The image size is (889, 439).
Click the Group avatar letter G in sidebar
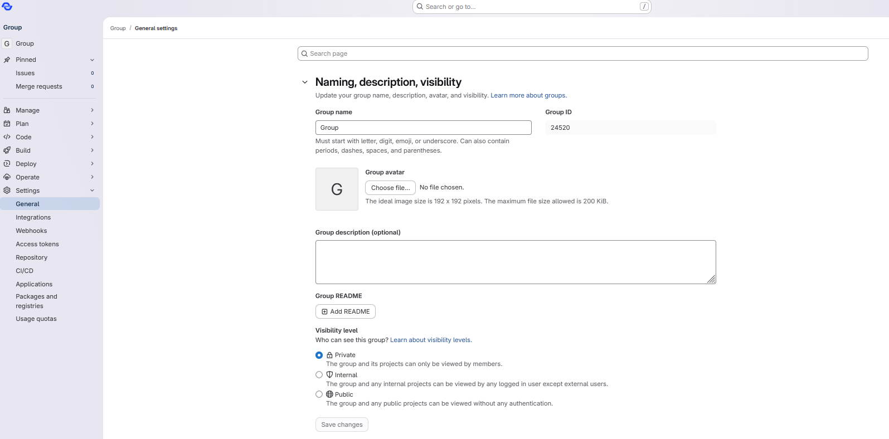click(7, 43)
